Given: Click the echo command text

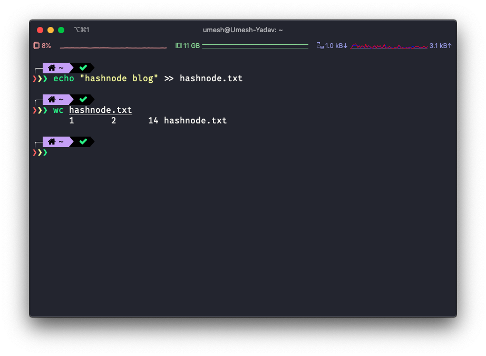Looking at the screenshot, I should coord(64,78).
